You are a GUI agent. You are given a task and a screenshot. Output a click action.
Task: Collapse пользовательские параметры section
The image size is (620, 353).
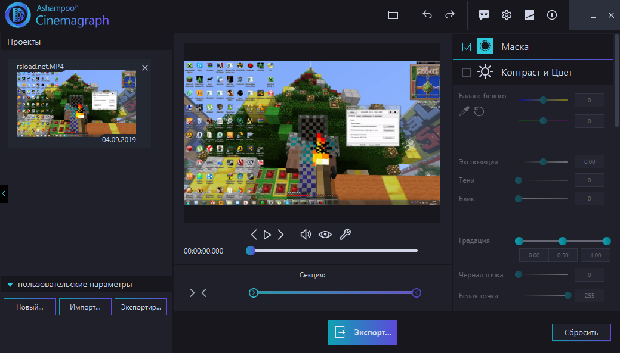click(x=10, y=285)
